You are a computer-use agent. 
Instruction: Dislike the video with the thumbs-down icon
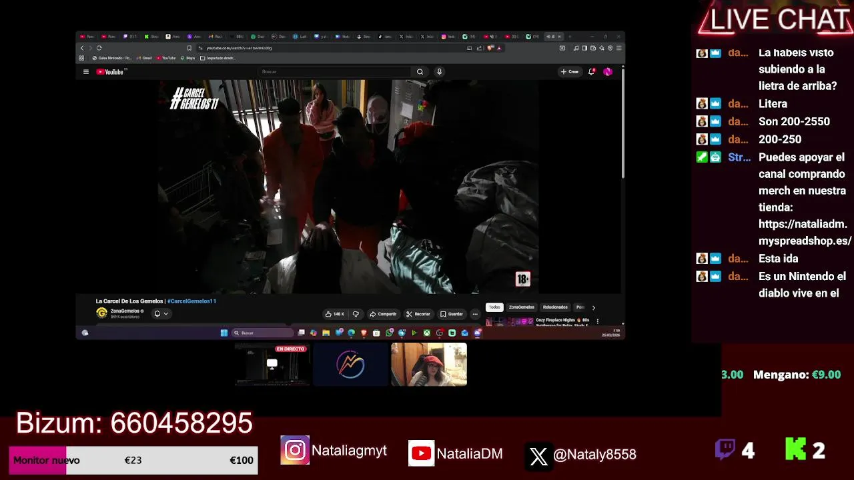click(356, 314)
